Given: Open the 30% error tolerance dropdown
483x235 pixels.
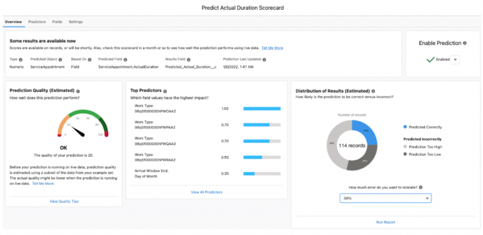Looking at the screenshot, I should click(x=385, y=199).
